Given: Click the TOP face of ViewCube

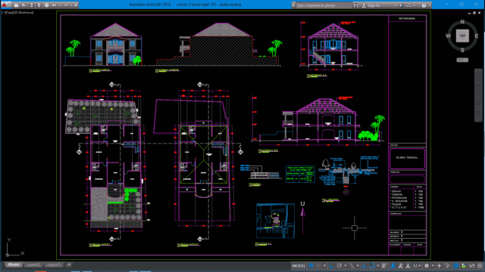Looking at the screenshot, I should [462, 36].
